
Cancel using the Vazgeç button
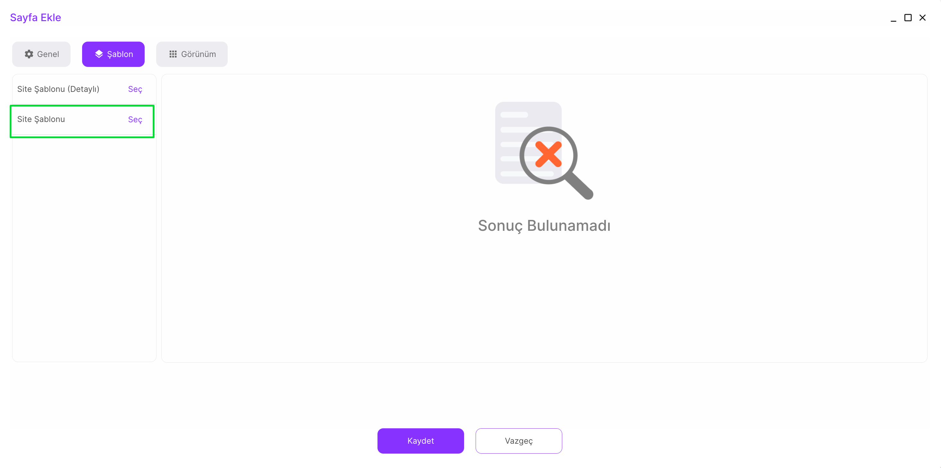(x=518, y=441)
